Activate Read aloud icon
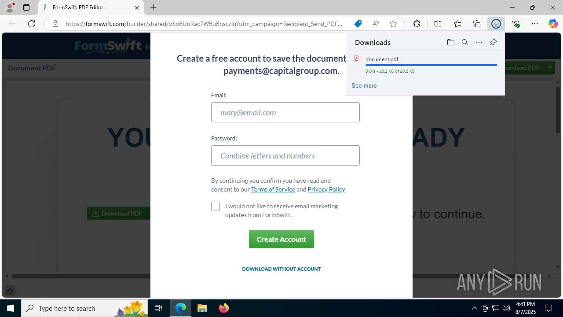Viewport: 563px width, 317px height. tap(376, 24)
